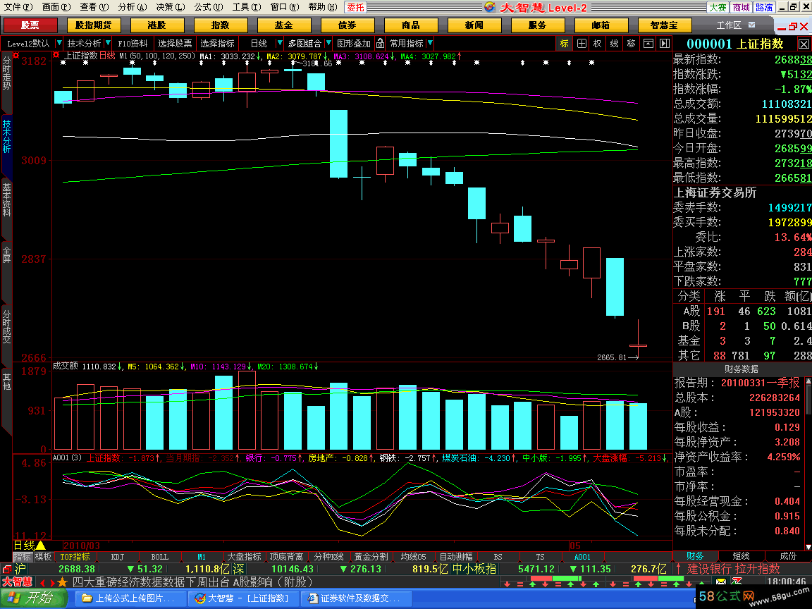This screenshot has height=609, width=812.
Task: Click the 财务数据 panel scrollbar down arrow
Action: pyautogui.click(x=808, y=546)
